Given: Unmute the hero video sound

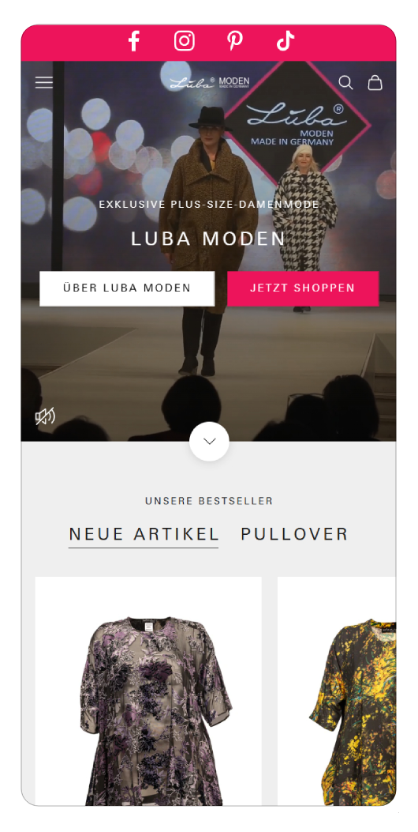Looking at the screenshot, I should click(x=45, y=416).
